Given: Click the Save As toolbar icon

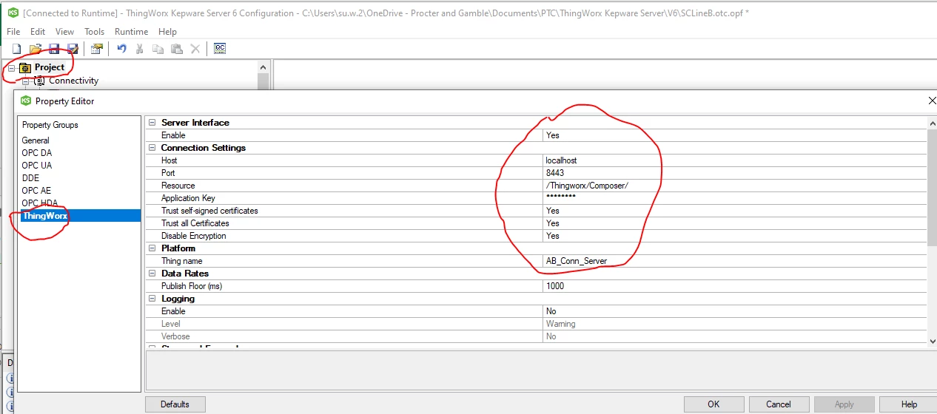Looking at the screenshot, I should coord(72,49).
